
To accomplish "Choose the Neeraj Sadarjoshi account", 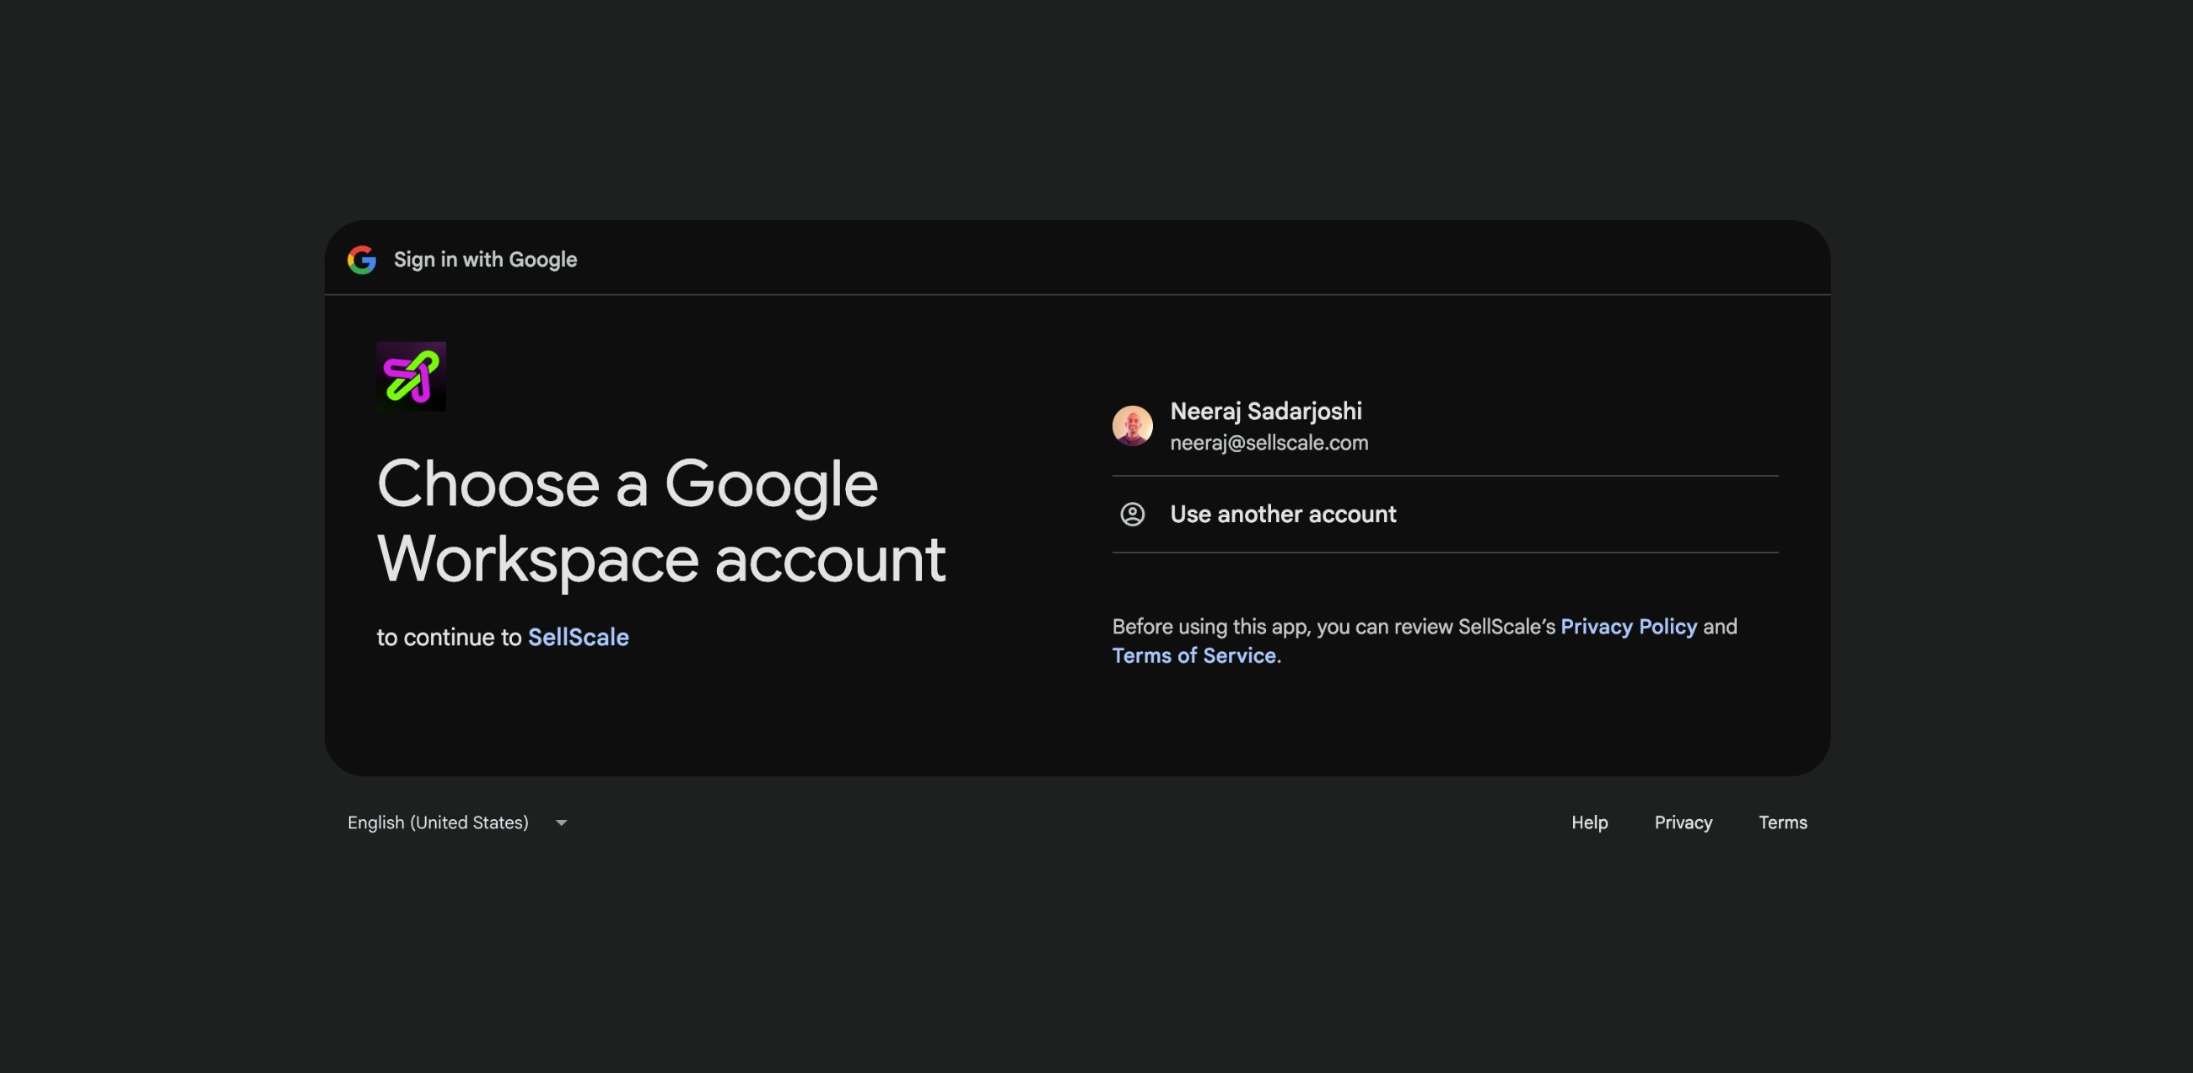I will [1445, 426].
